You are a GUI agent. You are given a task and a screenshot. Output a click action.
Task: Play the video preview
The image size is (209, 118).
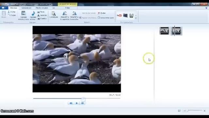77,103
